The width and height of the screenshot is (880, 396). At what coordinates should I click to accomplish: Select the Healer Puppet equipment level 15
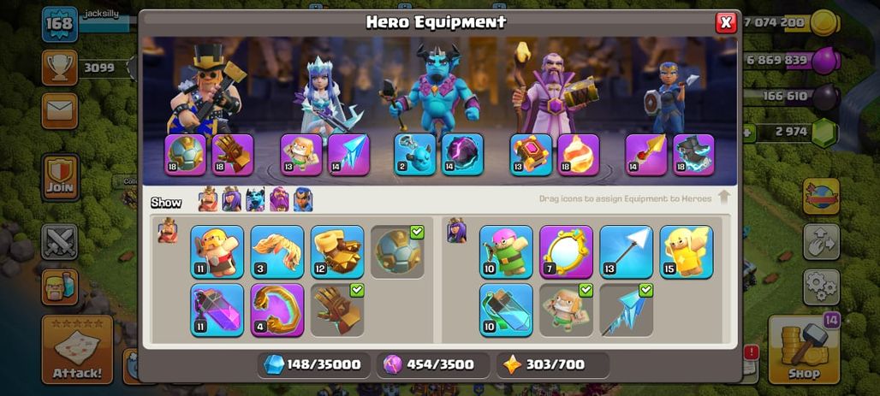(687, 251)
